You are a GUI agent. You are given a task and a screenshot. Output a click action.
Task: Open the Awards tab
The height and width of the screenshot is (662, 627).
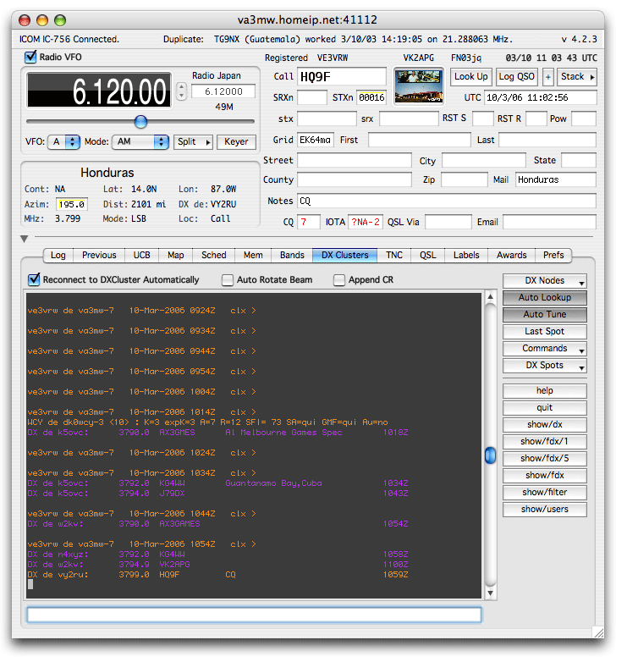pos(511,255)
